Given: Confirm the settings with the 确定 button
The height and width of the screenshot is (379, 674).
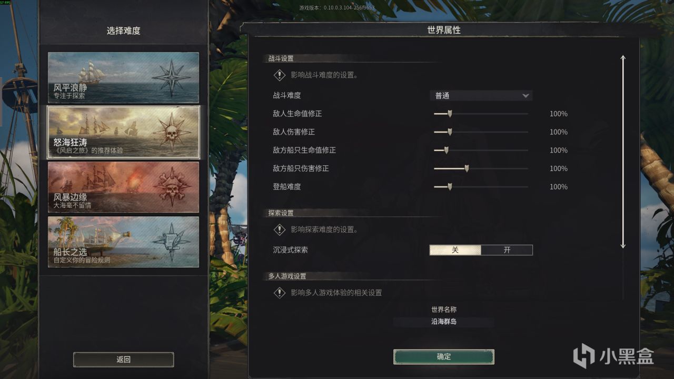Looking at the screenshot, I should (444, 357).
